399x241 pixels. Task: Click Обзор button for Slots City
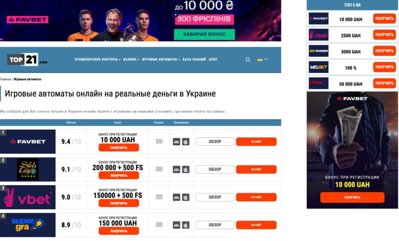[x=215, y=169]
